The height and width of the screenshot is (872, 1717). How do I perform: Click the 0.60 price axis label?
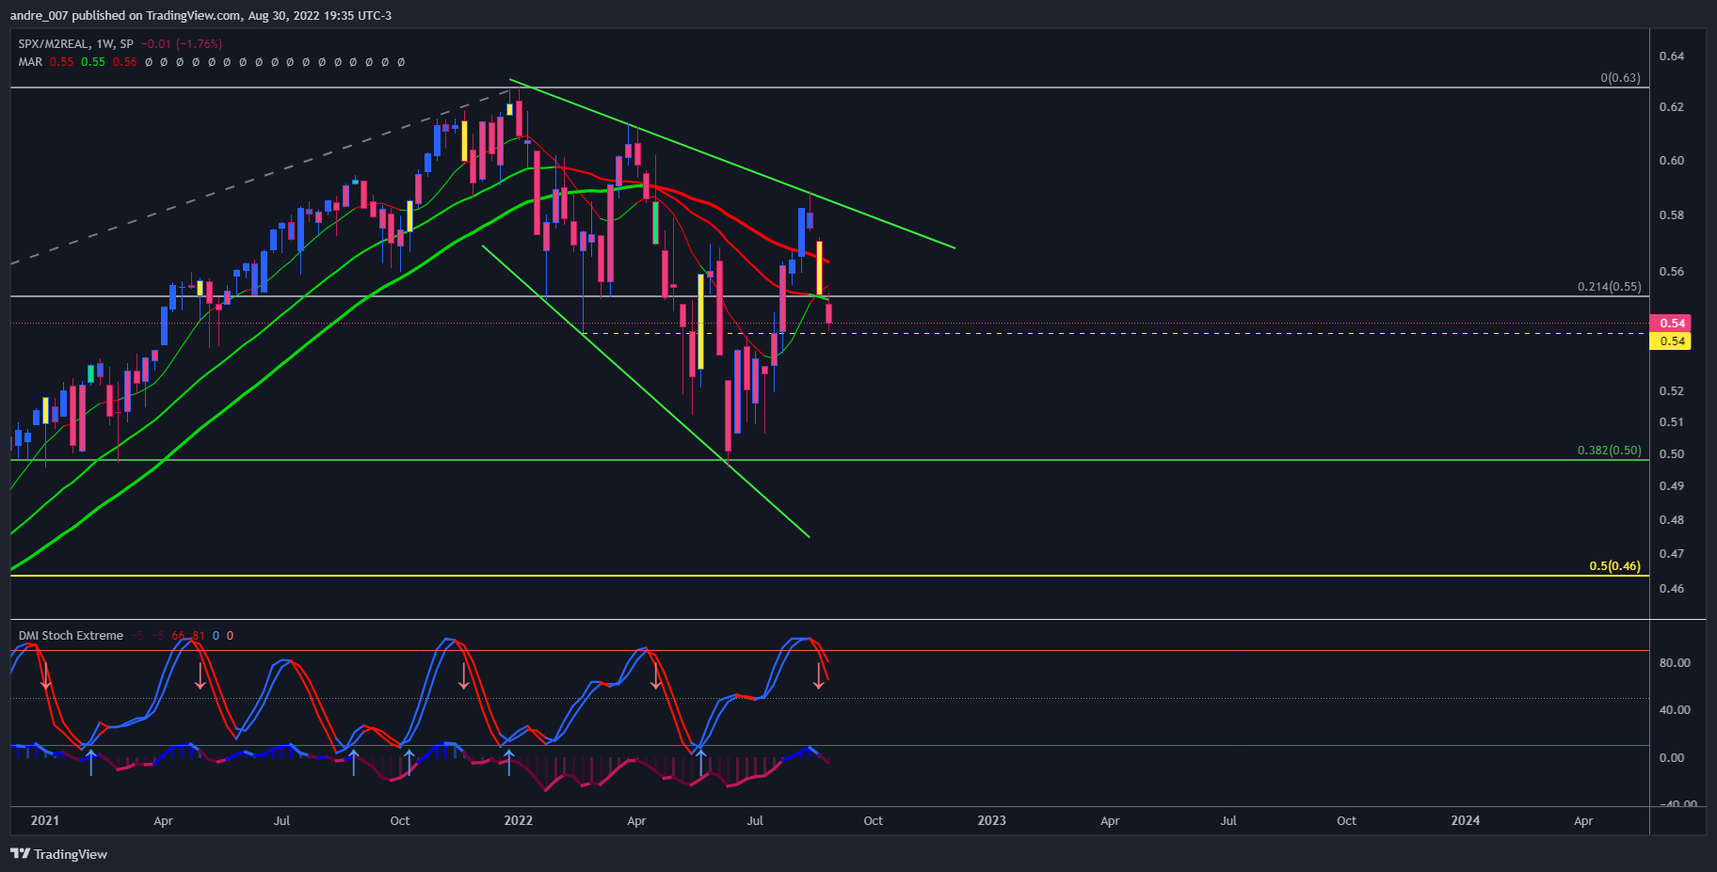[1672, 161]
